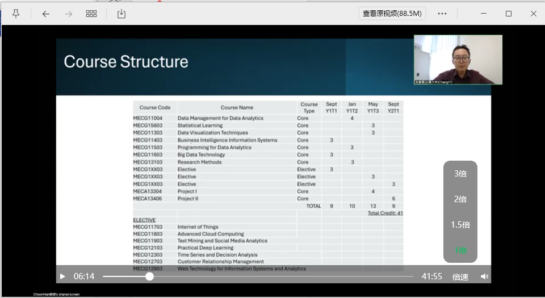This screenshot has width=545, height=298.
Task: Toggle the 倍速 speed menu
Action: pos(460,277)
